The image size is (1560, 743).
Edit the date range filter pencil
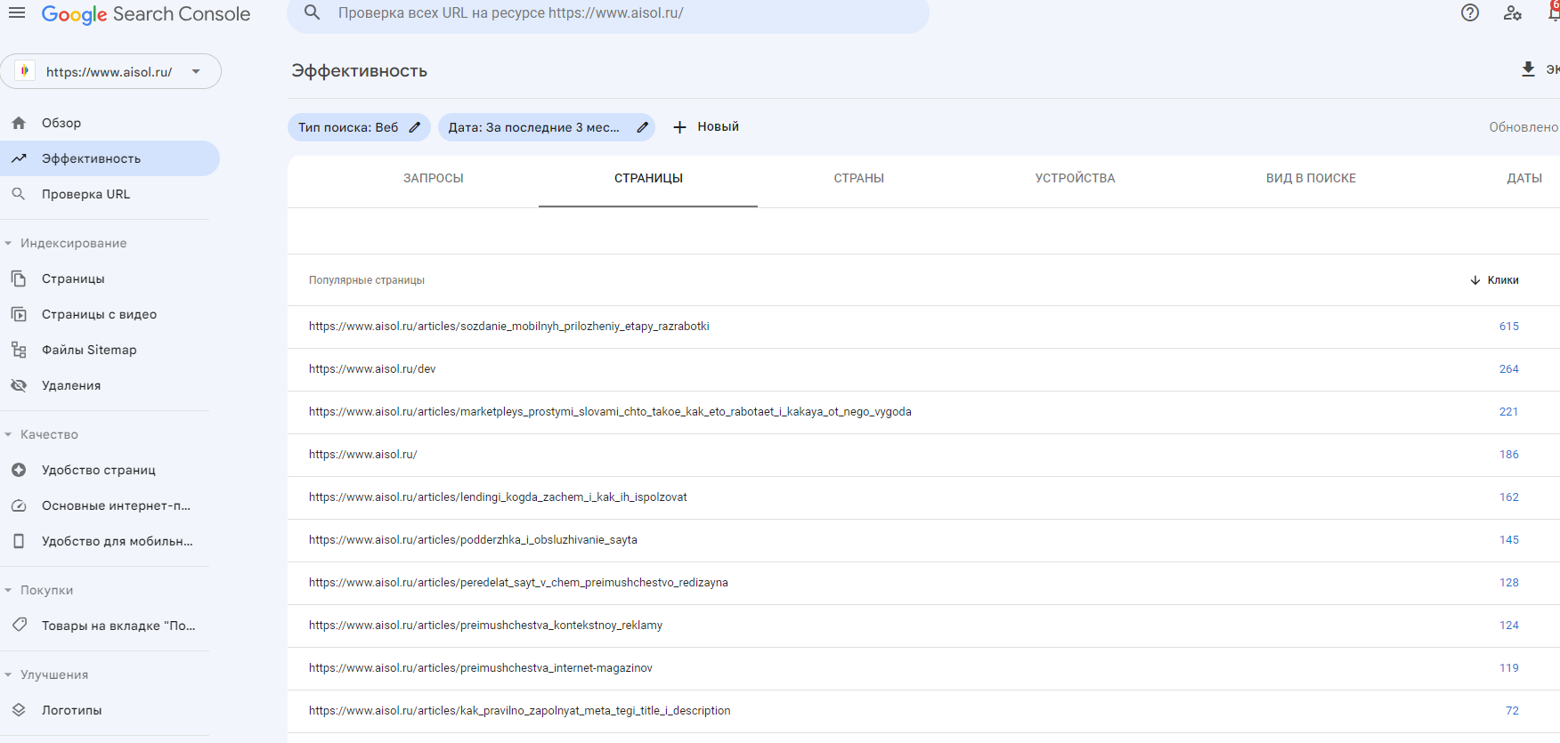click(x=642, y=127)
